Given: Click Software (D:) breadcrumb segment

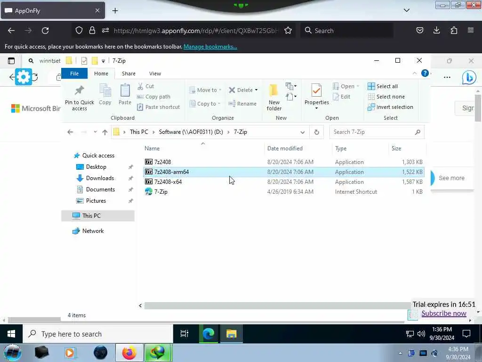Looking at the screenshot, I should pos(191,132).
